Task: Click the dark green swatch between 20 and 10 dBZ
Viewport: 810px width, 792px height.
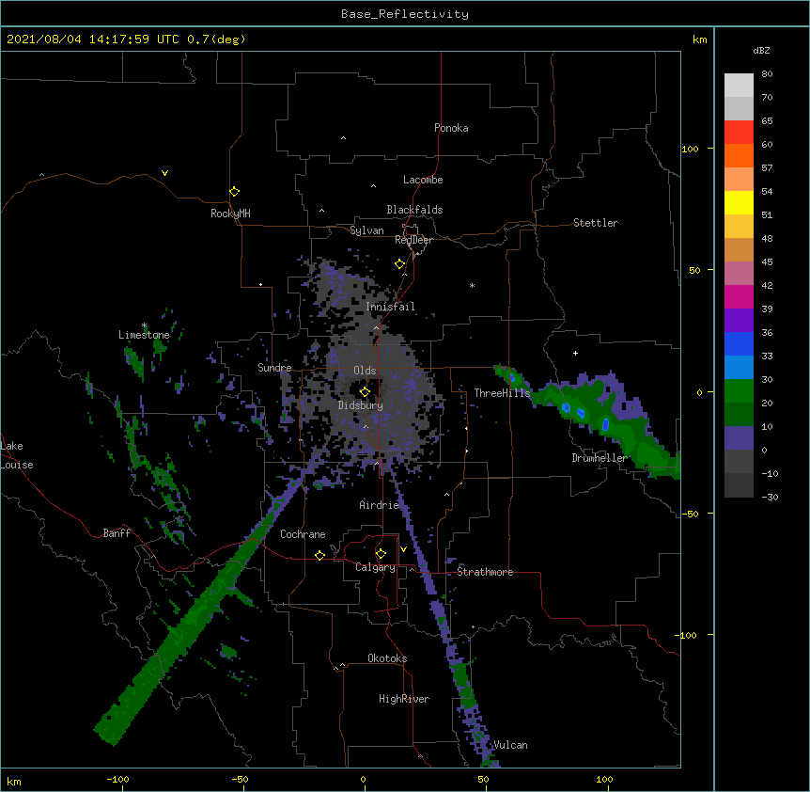Action: click(x=739, y=415)
